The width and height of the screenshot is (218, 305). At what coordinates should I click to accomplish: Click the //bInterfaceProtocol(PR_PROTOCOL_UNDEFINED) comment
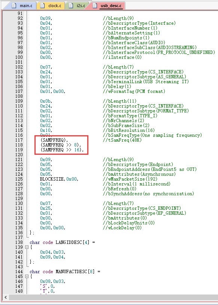click(159, 52)
